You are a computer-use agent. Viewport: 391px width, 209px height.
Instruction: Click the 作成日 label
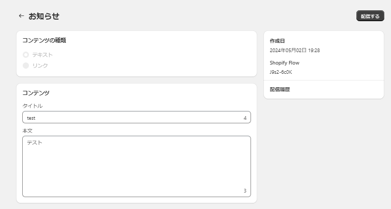point(277,41)
